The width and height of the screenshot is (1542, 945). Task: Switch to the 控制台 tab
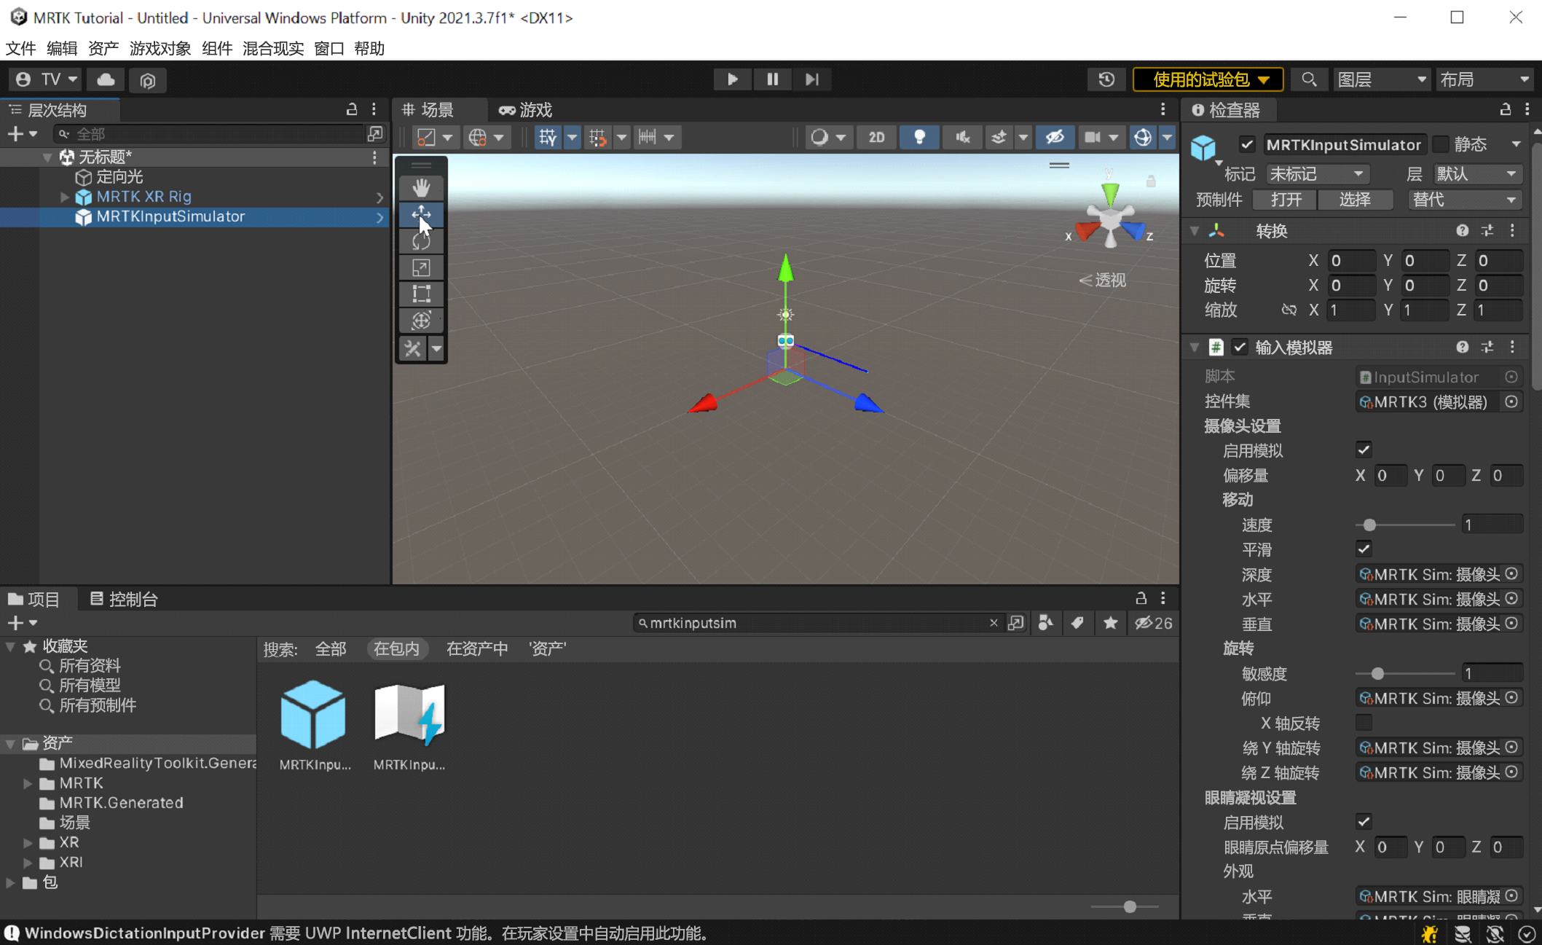[123, 599]
